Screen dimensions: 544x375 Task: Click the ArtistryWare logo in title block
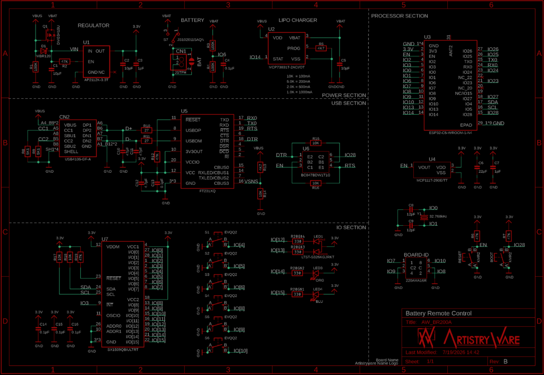469,337
